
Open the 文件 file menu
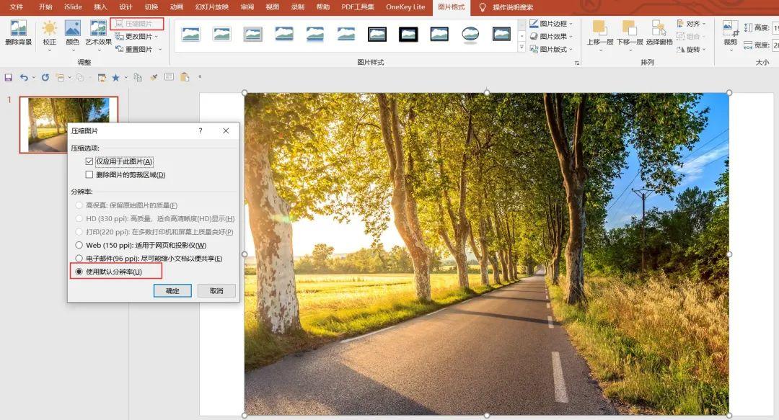click(x=17, y=7)
